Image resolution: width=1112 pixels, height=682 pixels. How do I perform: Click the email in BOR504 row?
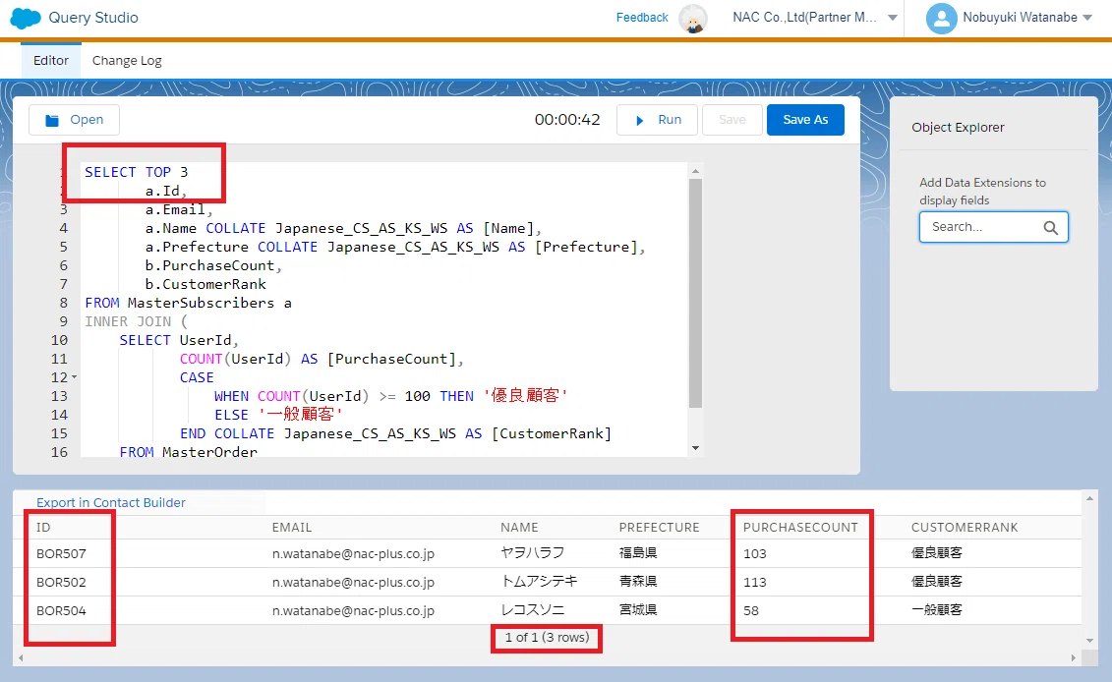[x=353, y=610]
